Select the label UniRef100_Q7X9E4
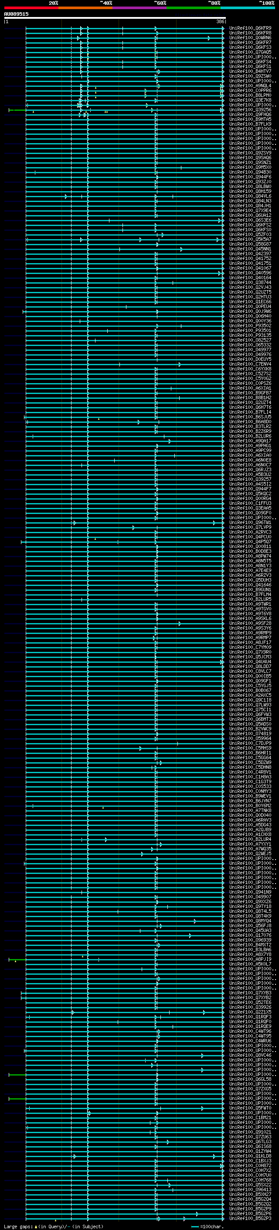This screenshot has width=279, height=1230. pos(250,211)
